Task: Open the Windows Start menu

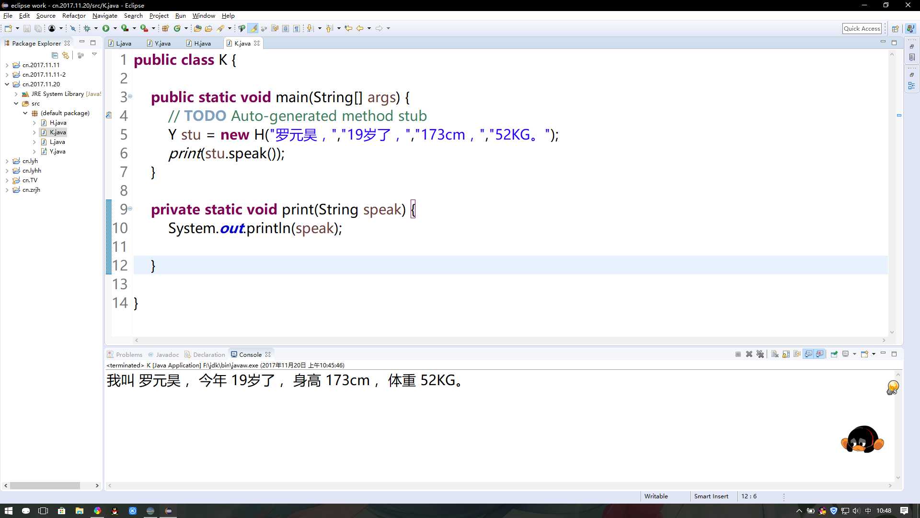Action: coord(9,511)
